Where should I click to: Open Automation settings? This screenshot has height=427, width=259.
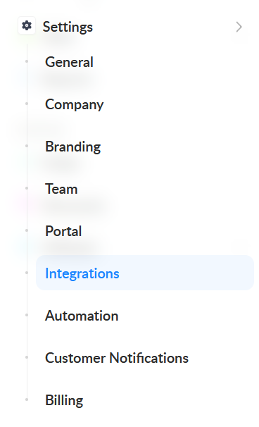tap(82, 316)
